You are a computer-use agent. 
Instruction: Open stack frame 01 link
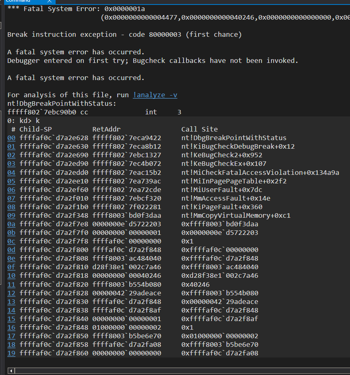(x=11, y=147)
